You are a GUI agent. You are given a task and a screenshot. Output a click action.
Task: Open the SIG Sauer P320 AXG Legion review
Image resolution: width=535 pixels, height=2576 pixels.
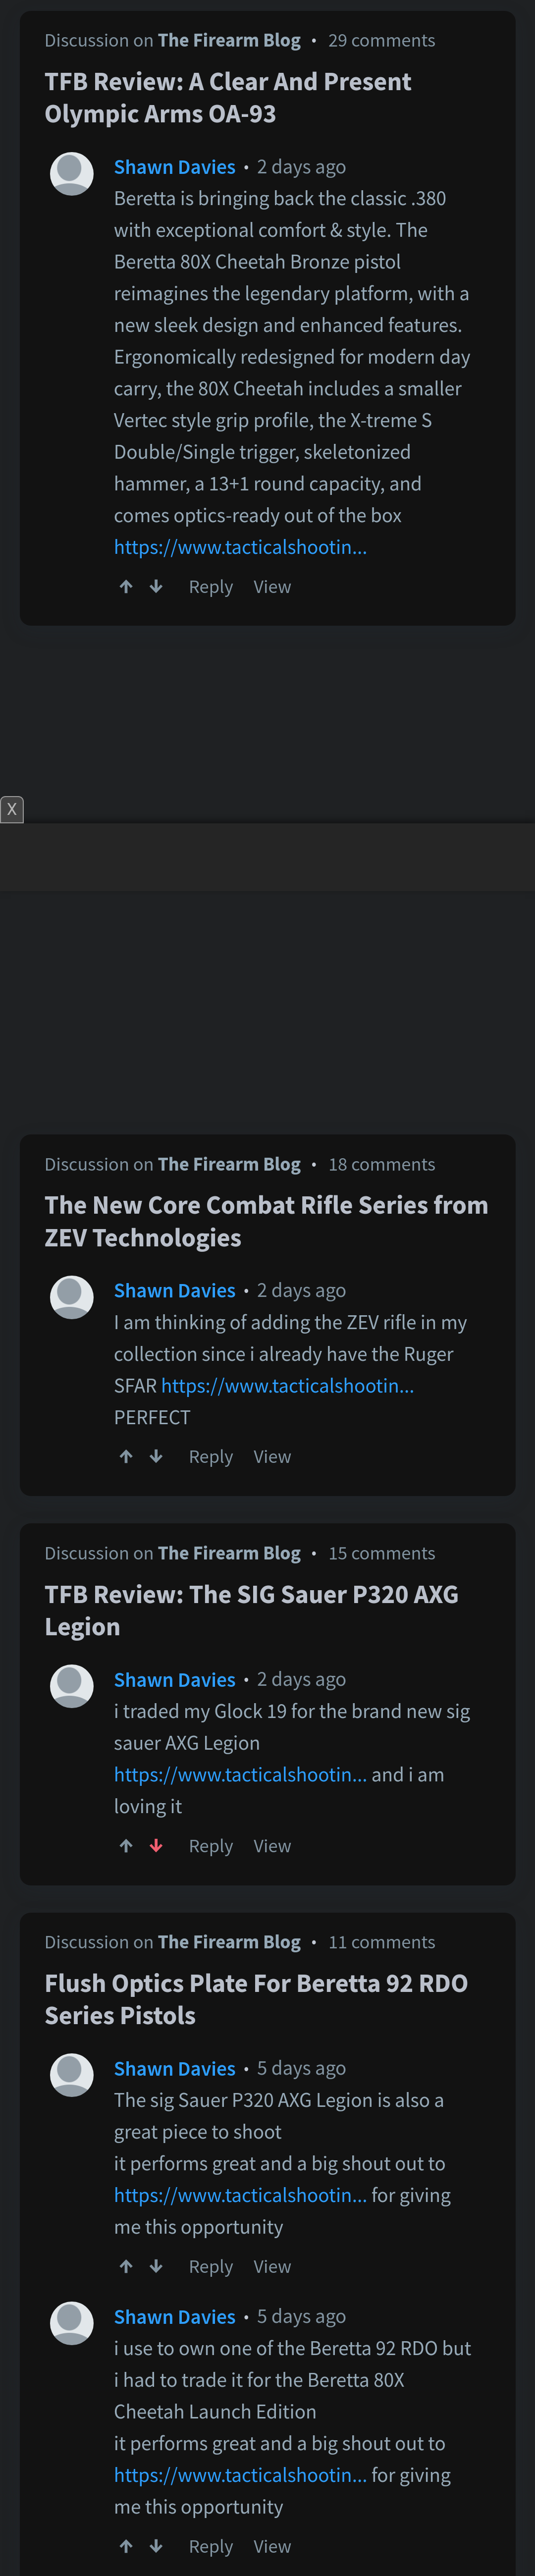(251, 1610)
